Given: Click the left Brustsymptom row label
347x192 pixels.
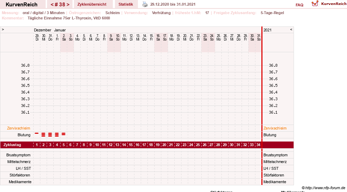Looking at the screenshot, I should pos(18,155).
